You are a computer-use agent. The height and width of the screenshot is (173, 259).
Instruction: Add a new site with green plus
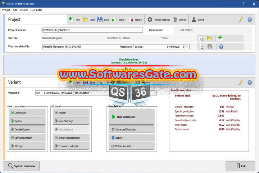tap(220, 38)
